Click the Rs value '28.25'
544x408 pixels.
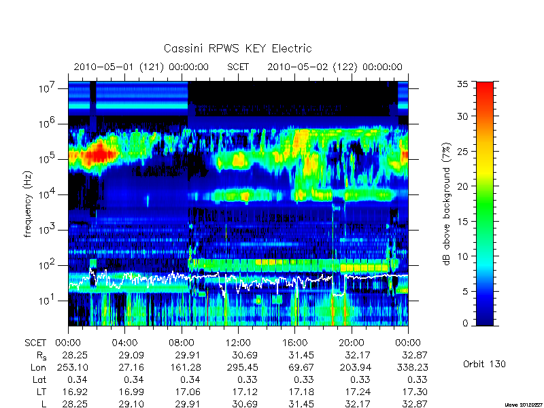(75, 355)
